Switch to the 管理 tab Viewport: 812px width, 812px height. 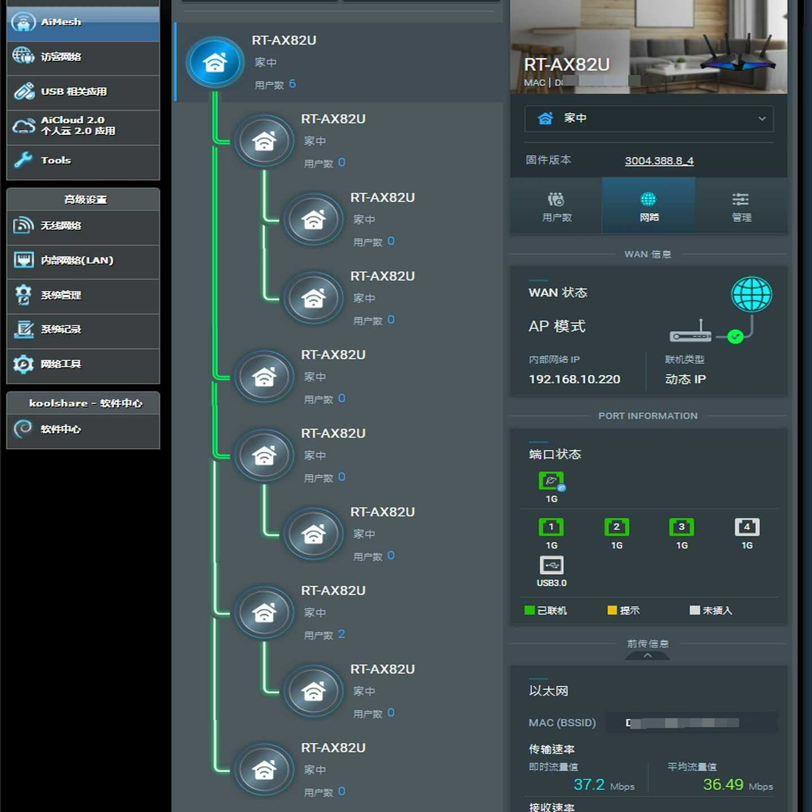(x=741, y=206)
